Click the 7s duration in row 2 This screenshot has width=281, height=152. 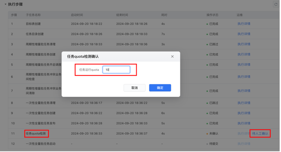pyautogui.click(x=163, y=34)
